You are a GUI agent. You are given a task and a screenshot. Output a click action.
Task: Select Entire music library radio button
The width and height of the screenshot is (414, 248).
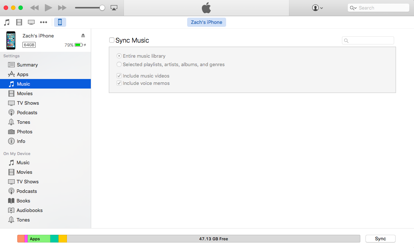(x=119, y=56)
